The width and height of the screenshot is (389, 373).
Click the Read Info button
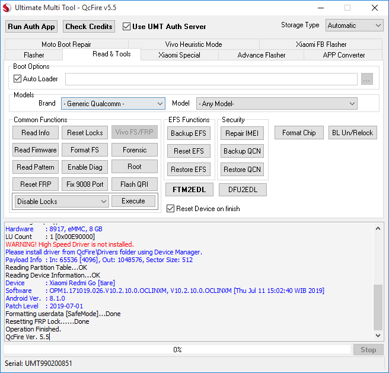click(36, 132)
